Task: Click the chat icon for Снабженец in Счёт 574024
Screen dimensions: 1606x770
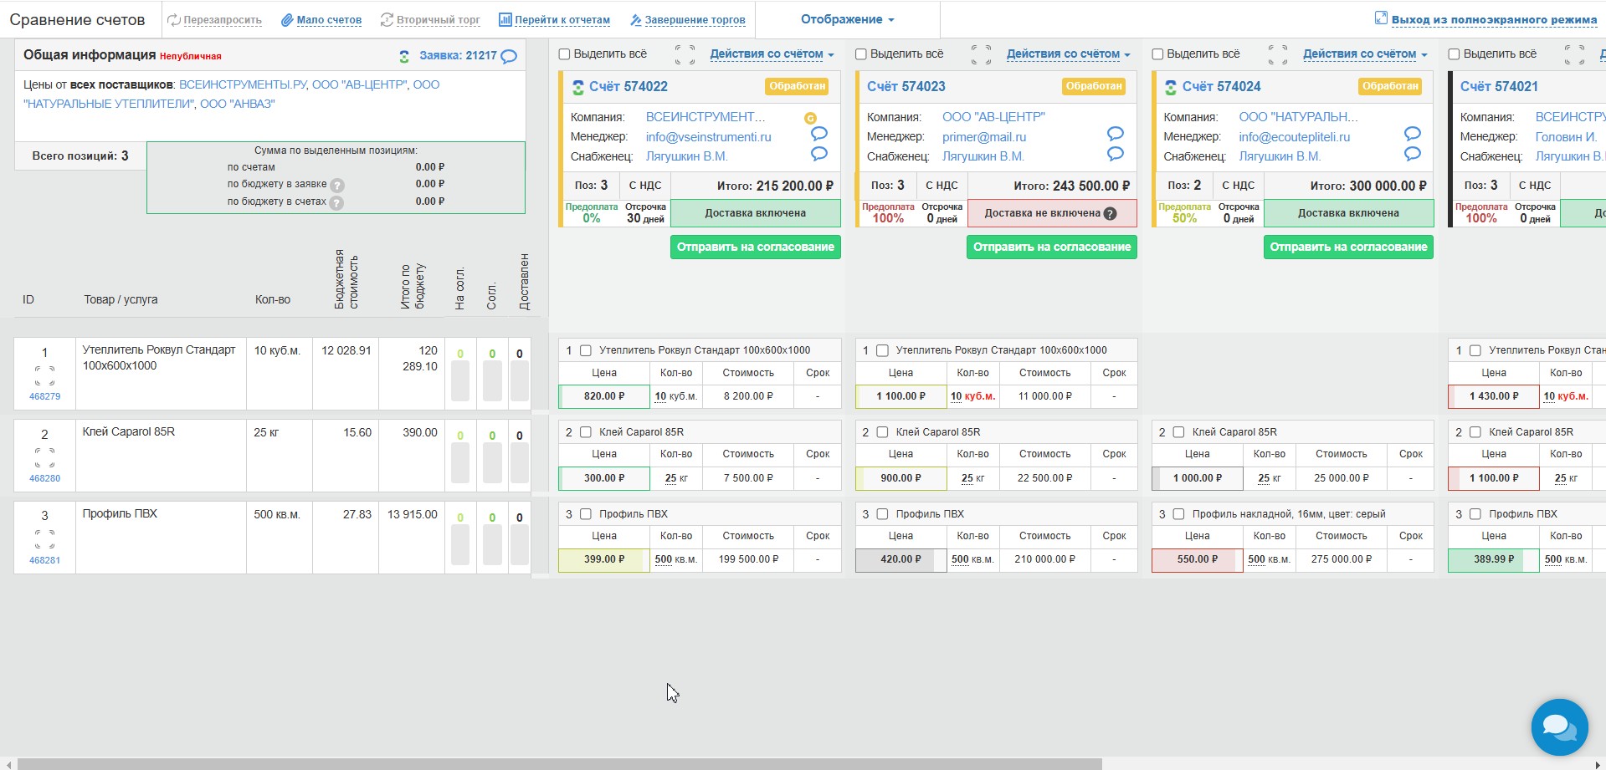Action: (x=1412, y=154)
